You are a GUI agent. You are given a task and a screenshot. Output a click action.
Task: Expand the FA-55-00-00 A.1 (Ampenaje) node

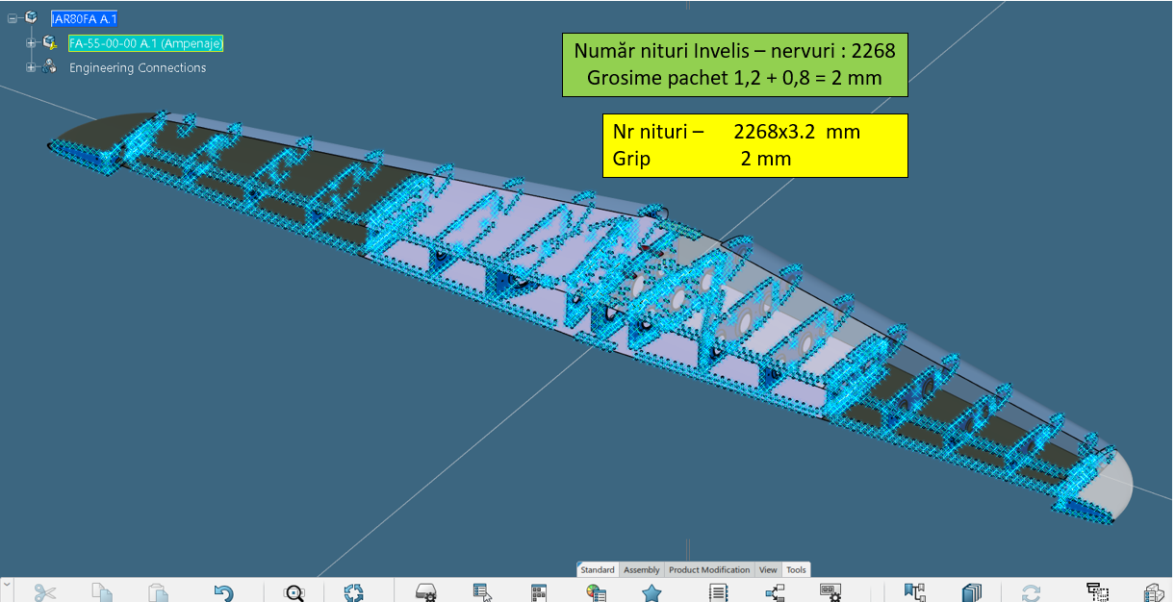31,43
